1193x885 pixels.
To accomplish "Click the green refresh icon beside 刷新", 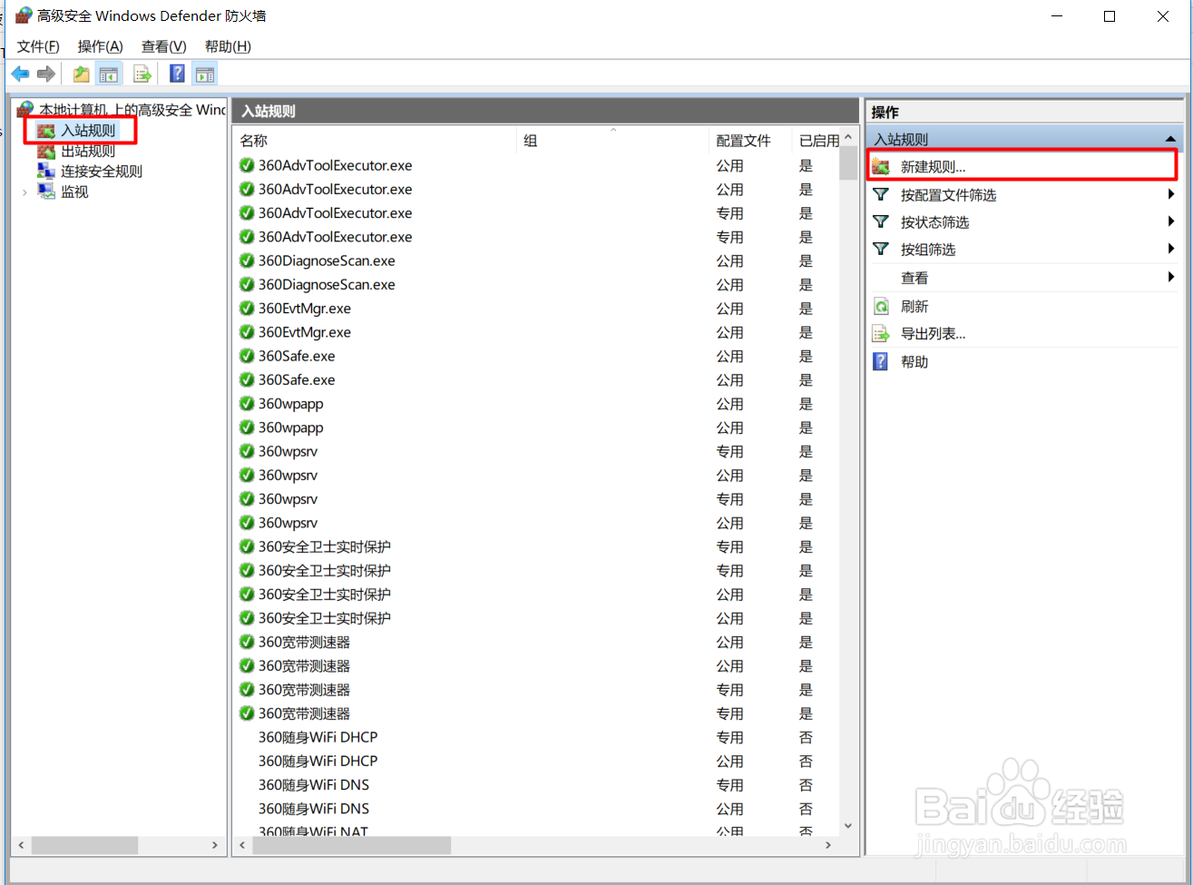I will click(881, 307).
